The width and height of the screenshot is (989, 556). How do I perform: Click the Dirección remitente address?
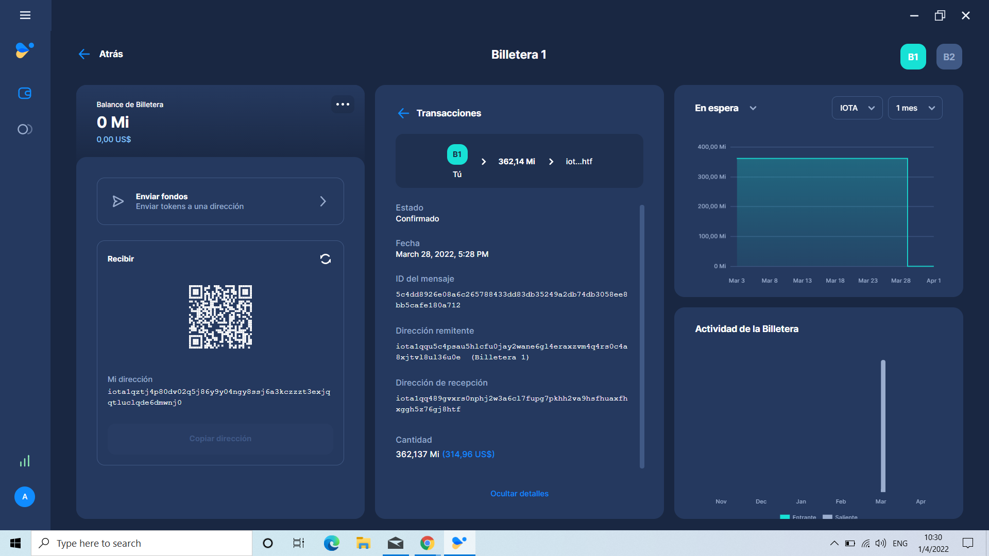511,352
